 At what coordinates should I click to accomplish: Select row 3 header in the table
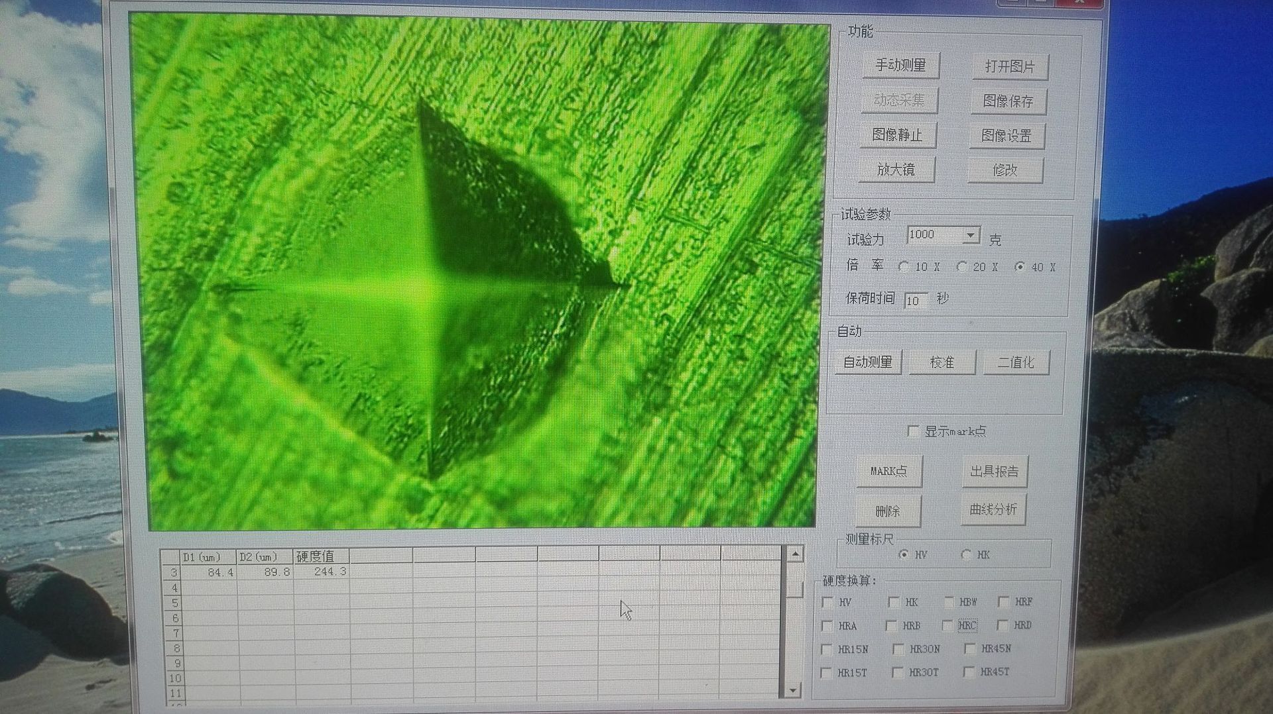(x=172, y=572)
